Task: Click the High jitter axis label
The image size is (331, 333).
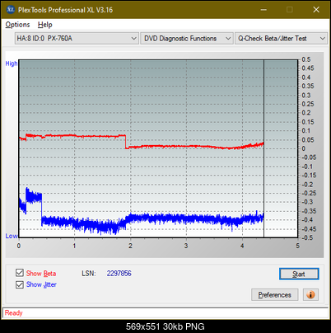Action: (12, 63)
